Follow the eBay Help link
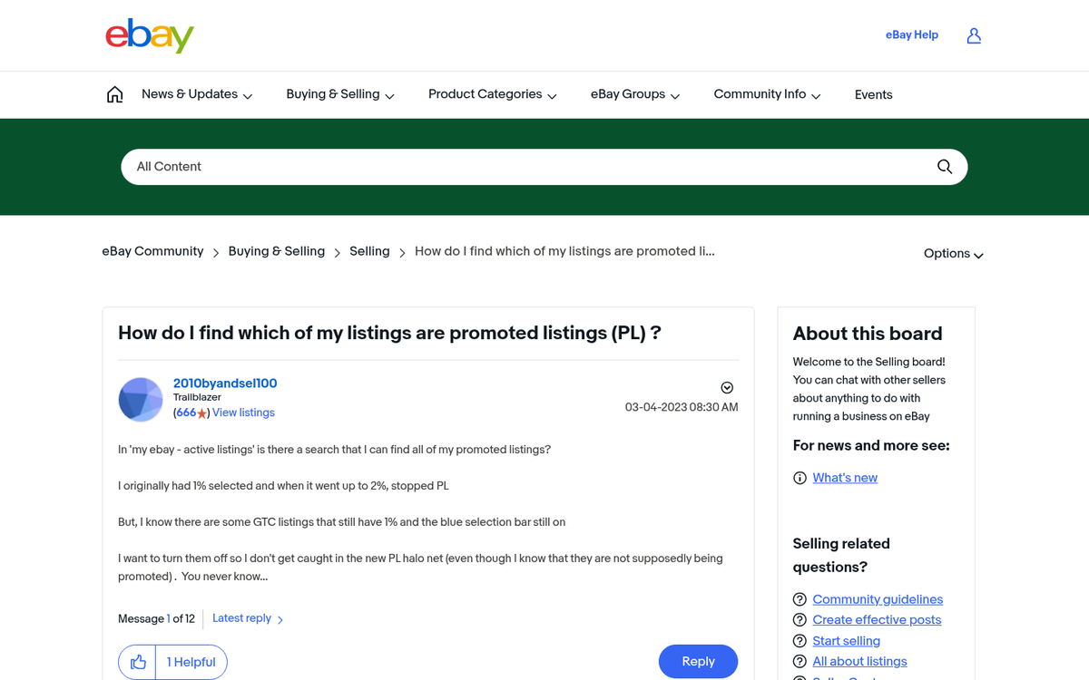 pyautogui.click(x=911, y=34)
